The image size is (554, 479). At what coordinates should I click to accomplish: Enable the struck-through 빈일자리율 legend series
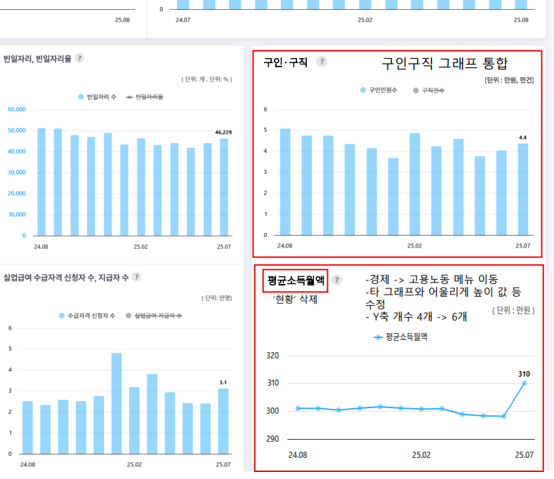click(x=144, y=97)
